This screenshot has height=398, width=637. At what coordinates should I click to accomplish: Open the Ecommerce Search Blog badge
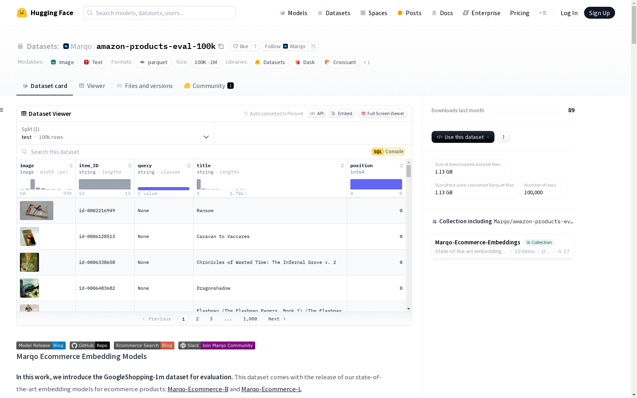144,345
